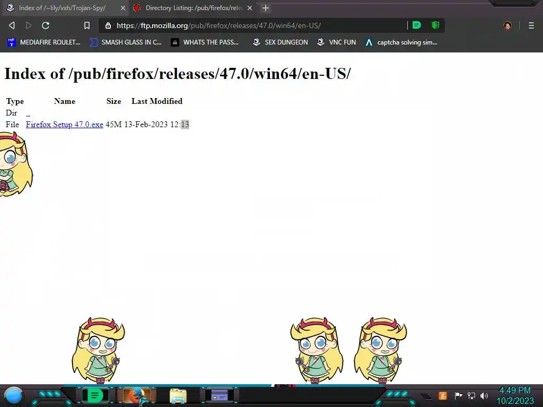This screenshot has height=407, width=543.
Task: Open the captcha solving sim... bookmark
Action: tap(401, 42)
